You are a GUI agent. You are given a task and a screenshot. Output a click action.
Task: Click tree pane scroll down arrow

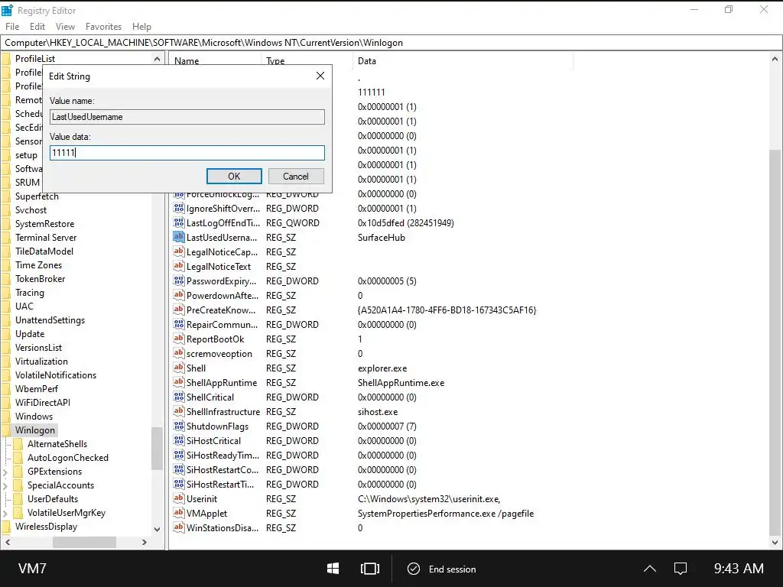click(157, 529)
